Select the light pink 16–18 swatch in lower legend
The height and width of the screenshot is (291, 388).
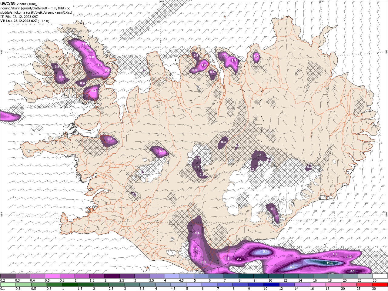(x=318, y=285)
